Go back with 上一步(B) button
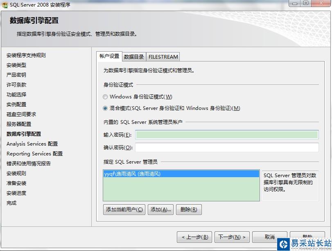Image resolution: width=332 pixels, height=251 pixels. point(194,237)
